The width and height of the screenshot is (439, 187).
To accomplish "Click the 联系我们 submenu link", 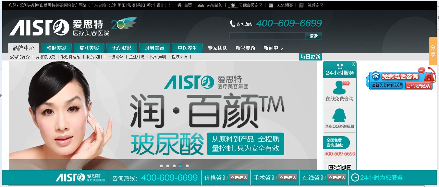I will point(94,57).
